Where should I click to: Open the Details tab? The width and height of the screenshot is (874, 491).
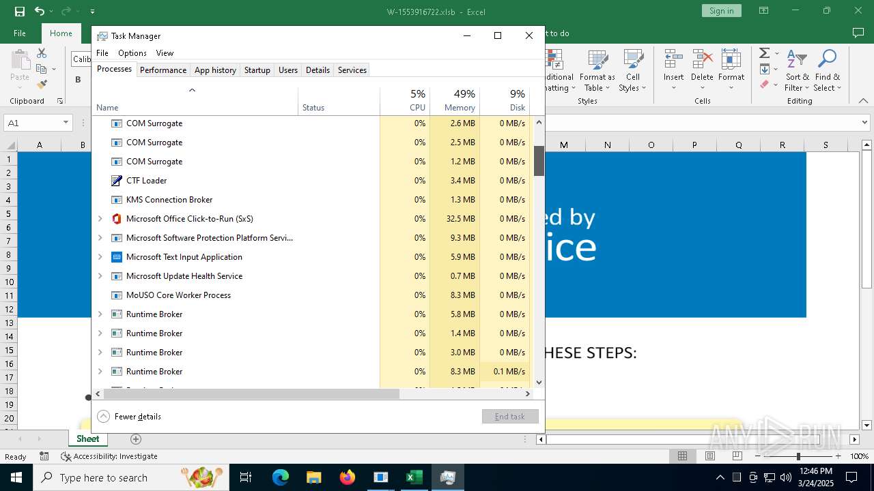point(318,70)
